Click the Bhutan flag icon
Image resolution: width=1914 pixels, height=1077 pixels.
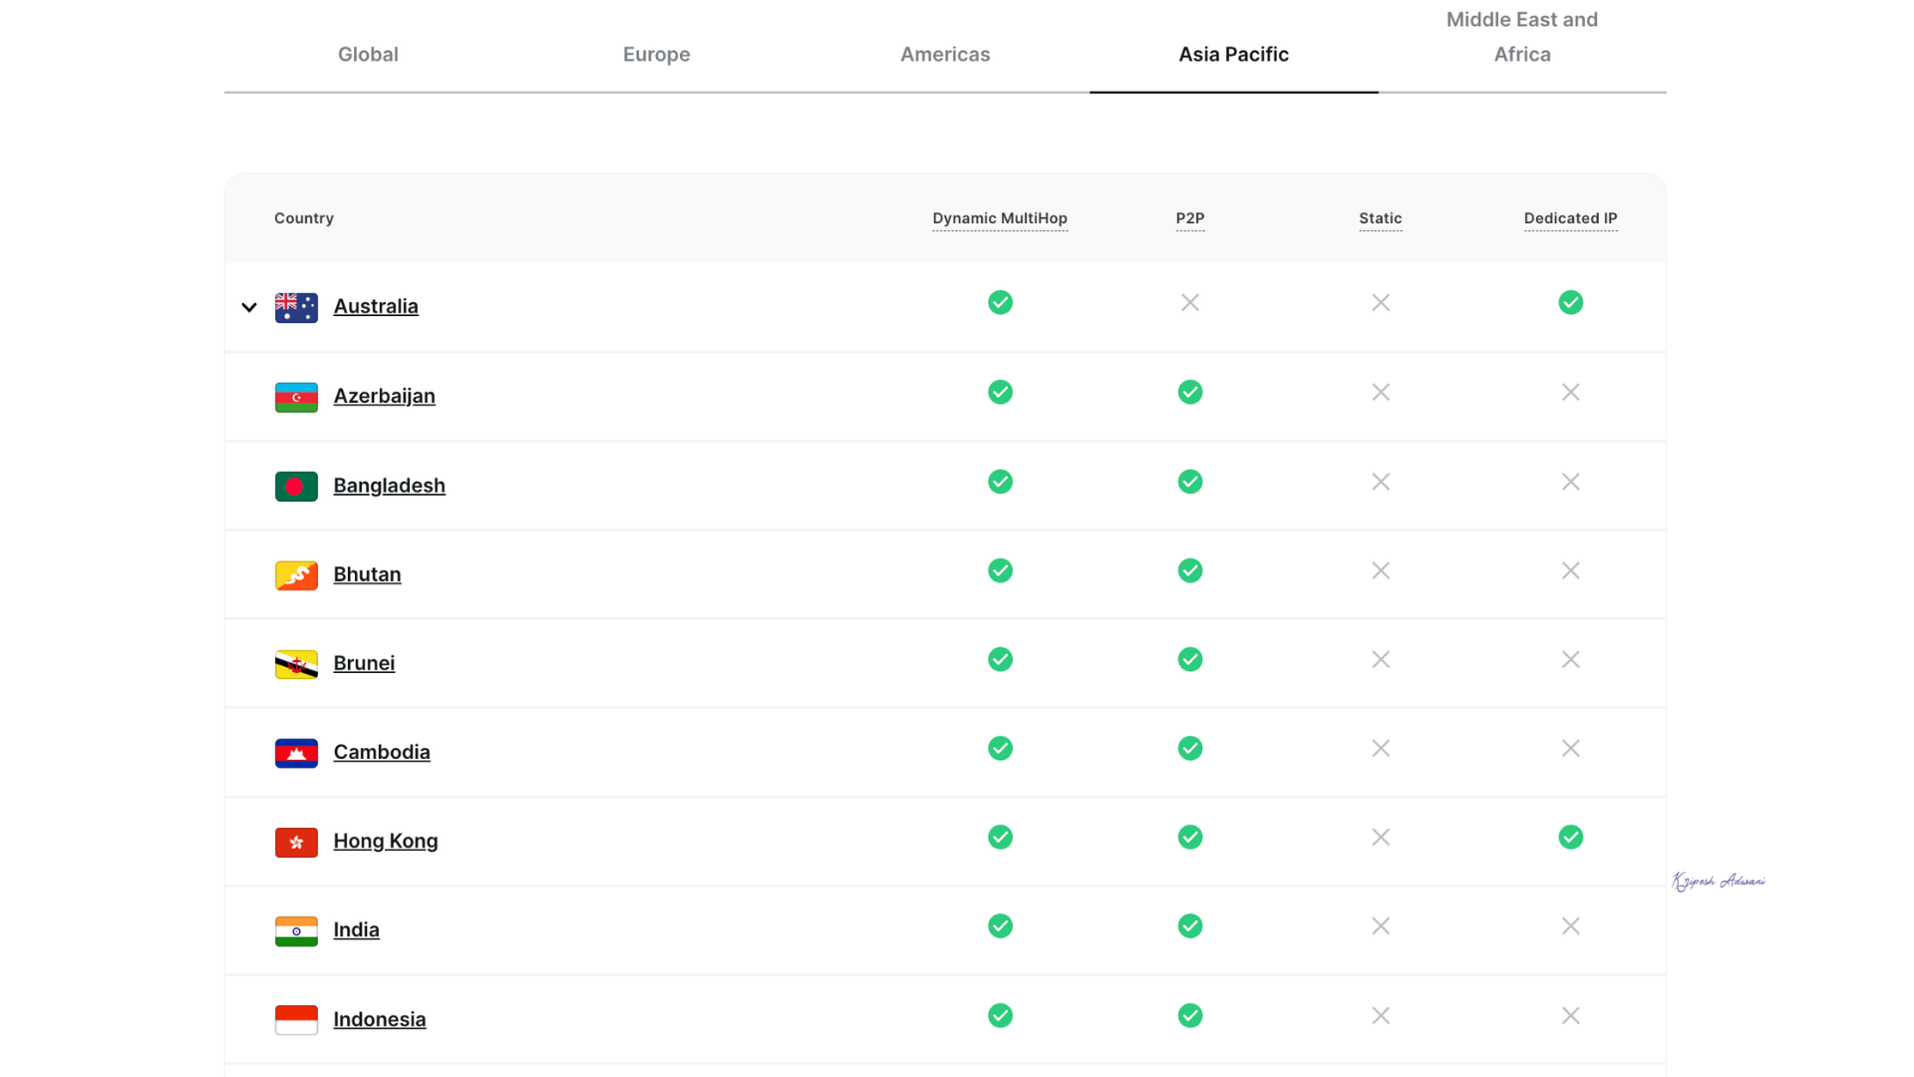[x=296, y=575]
